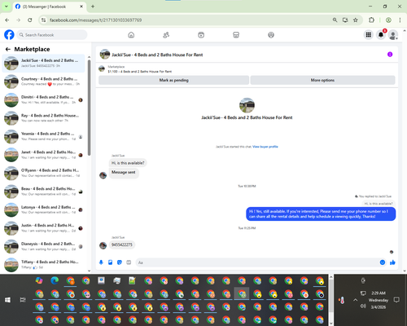Select the Jackii'Sue conversation in list
This screenshot has height=326, width=407.
[x=43, y=63]
